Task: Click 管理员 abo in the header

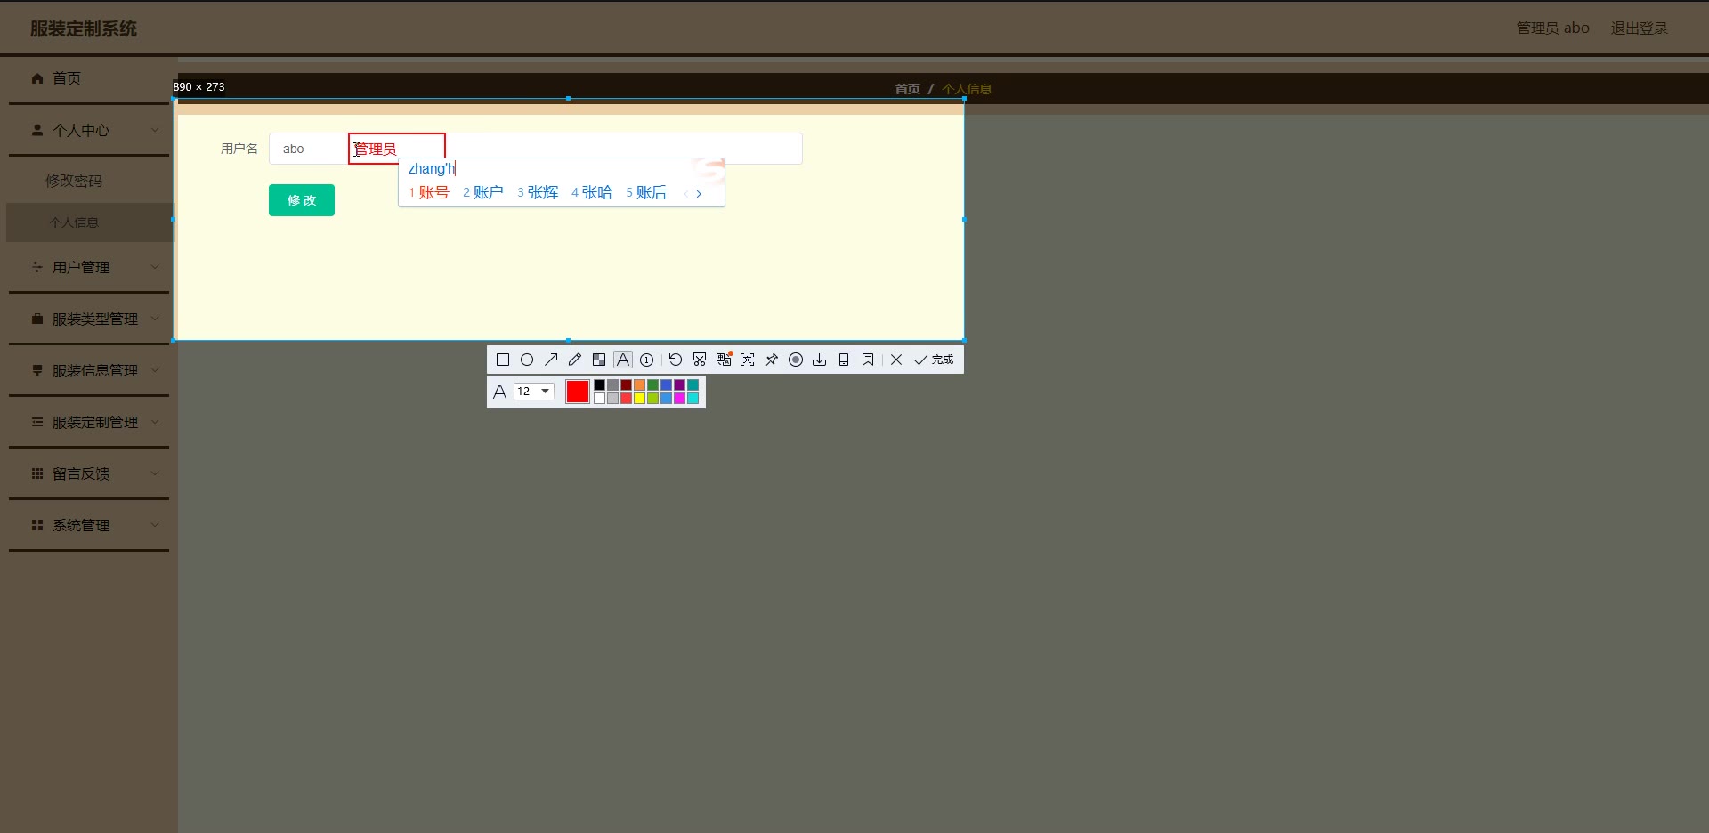Action: [1553, 28]
